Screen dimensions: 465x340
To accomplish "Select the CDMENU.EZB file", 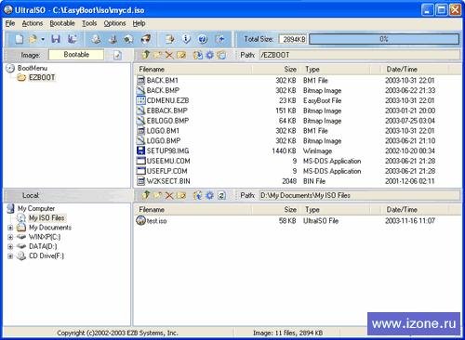I will click(x=167, y=100).
